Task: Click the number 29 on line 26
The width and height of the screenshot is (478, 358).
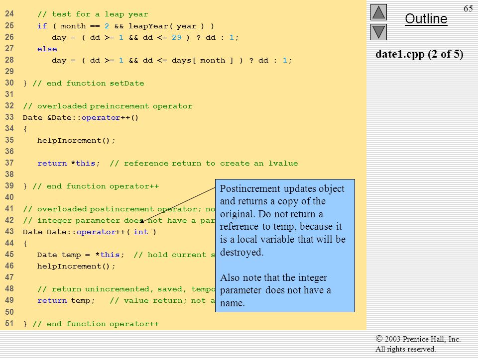Action: pos(176,37)
